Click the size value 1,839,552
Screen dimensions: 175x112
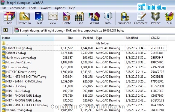(x=66, y=48)
